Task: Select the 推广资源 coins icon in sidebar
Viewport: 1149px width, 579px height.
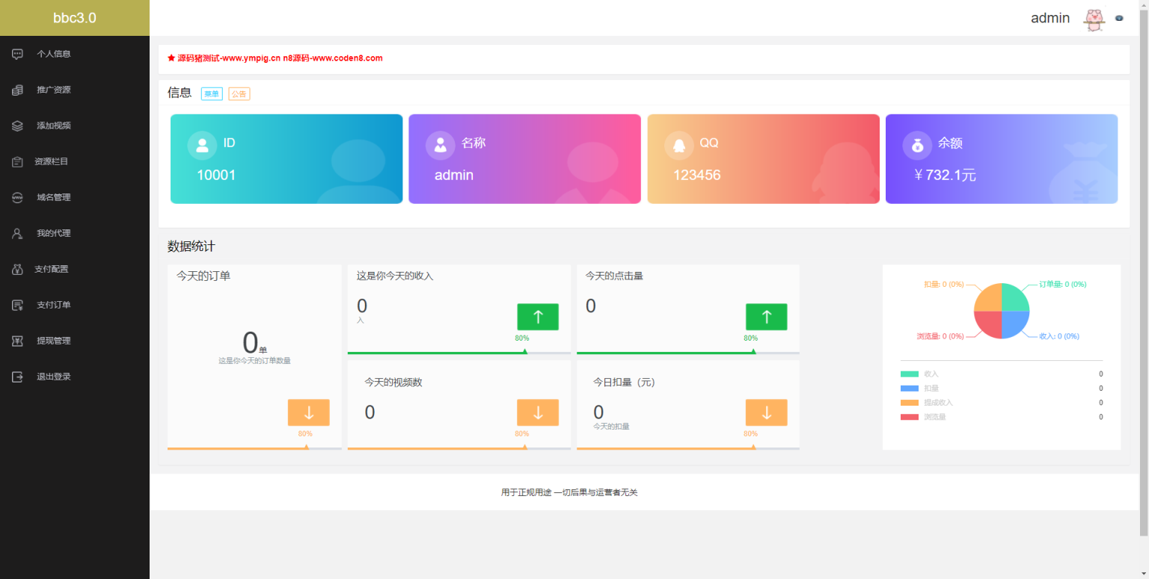Action: [17, 90]
